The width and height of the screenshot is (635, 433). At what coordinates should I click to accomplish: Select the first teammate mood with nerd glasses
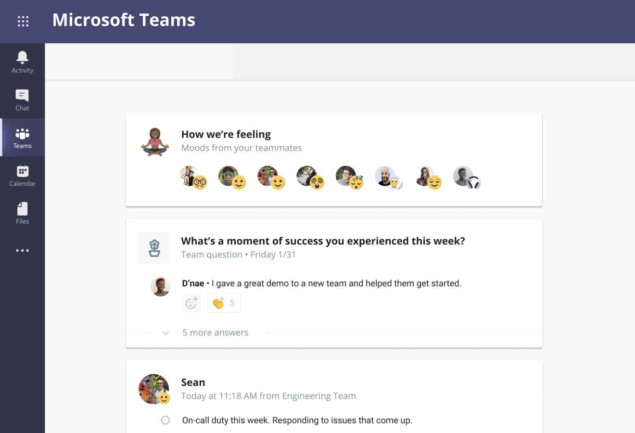(x=193, y=177)
